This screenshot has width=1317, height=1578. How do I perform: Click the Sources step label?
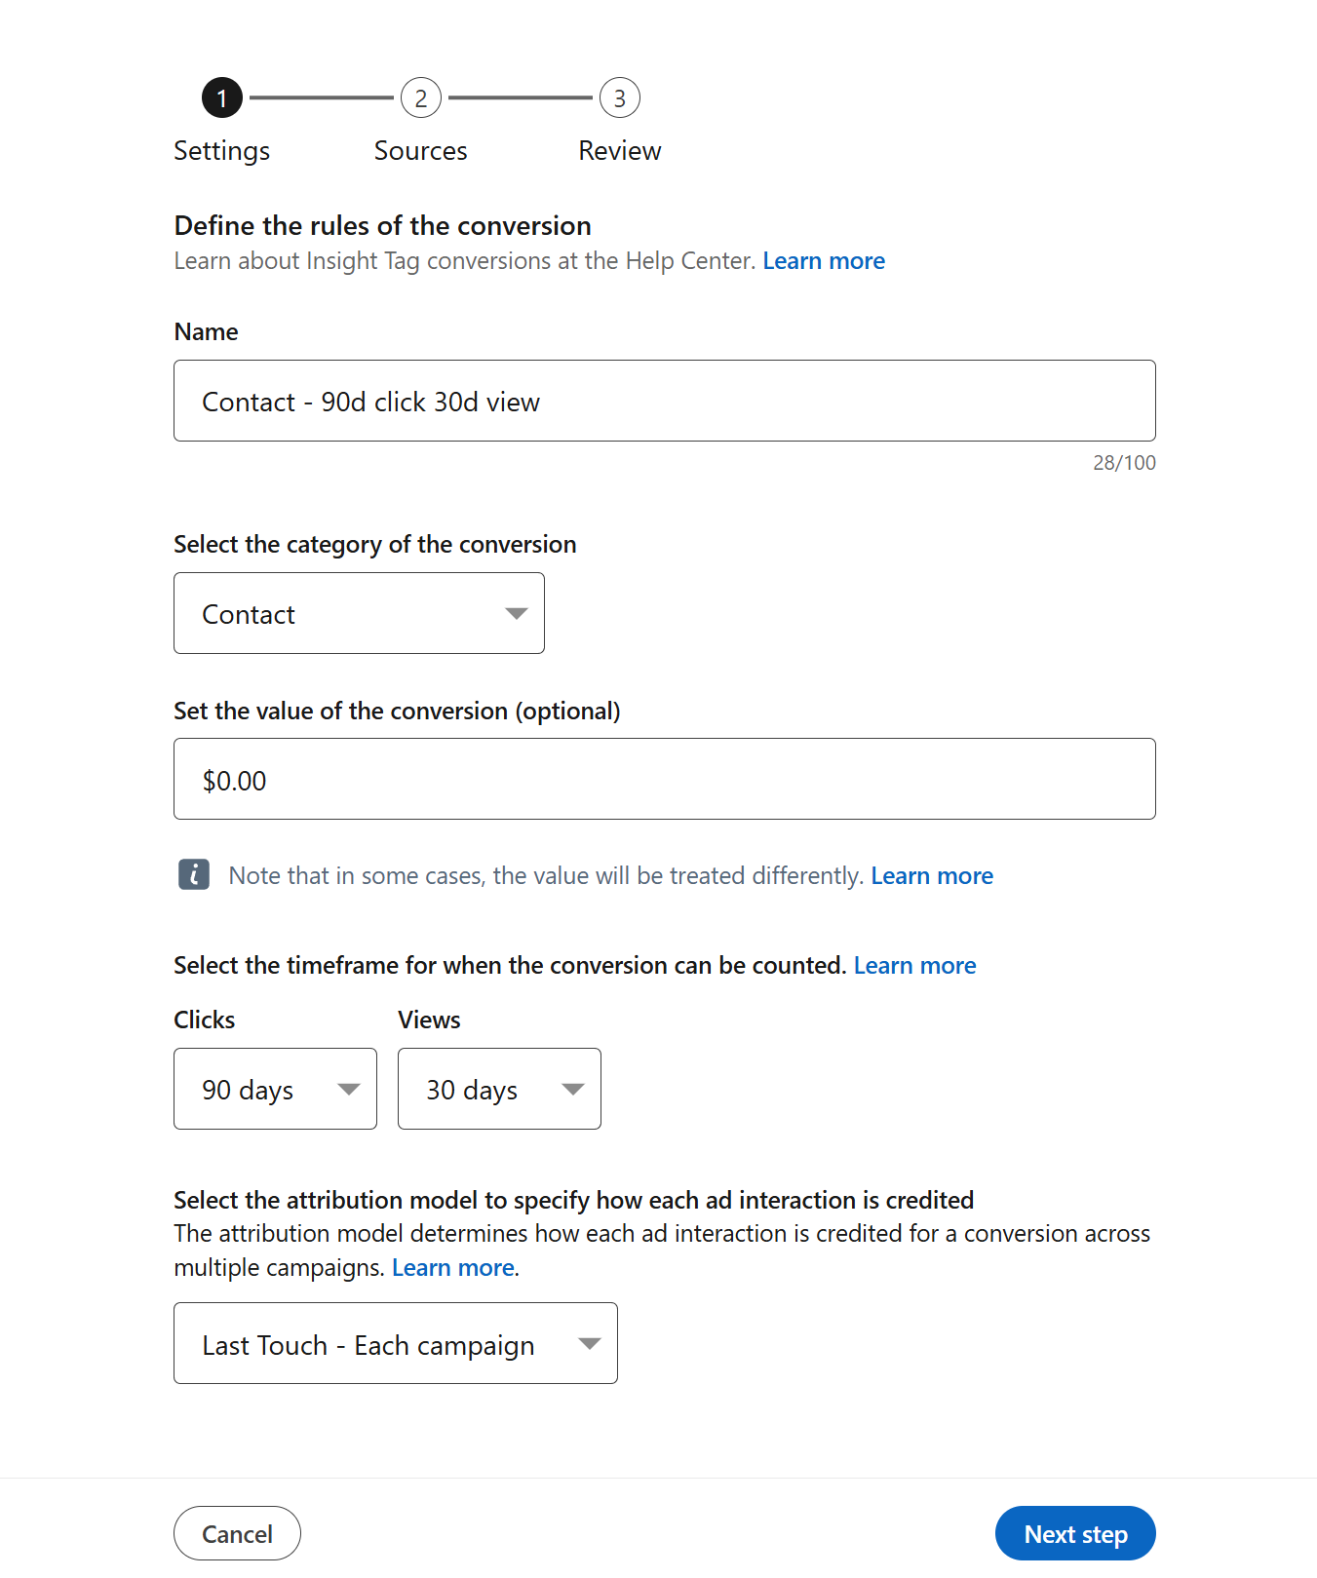[x=421, y=151]
